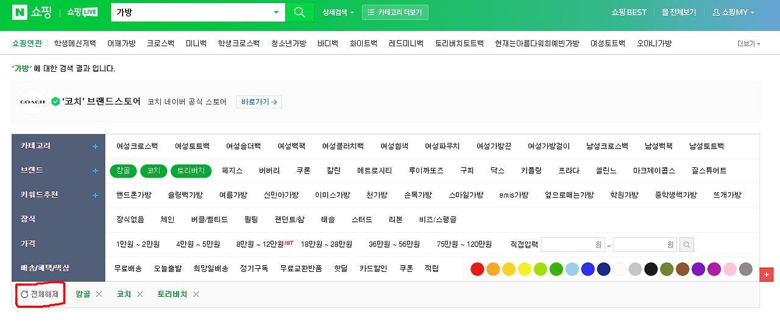Toggle the 무료배송 filter
780x326 pixels.
tap(128, 268)
